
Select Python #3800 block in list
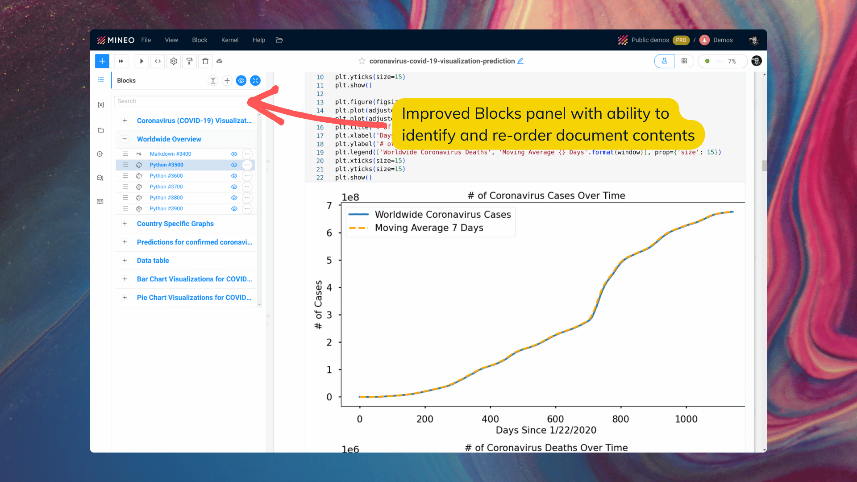[x=166, y=198]
